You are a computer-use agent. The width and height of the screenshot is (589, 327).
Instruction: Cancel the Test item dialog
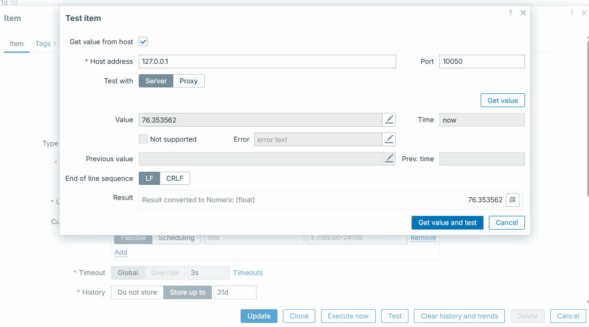pyautogui.click(x=507, y=223)
